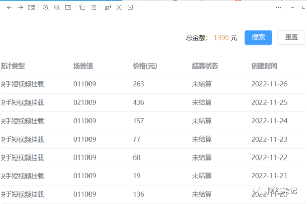
Task: Open the thumbnail grid view
Action: pyautogui.click(x=32, y=8)
